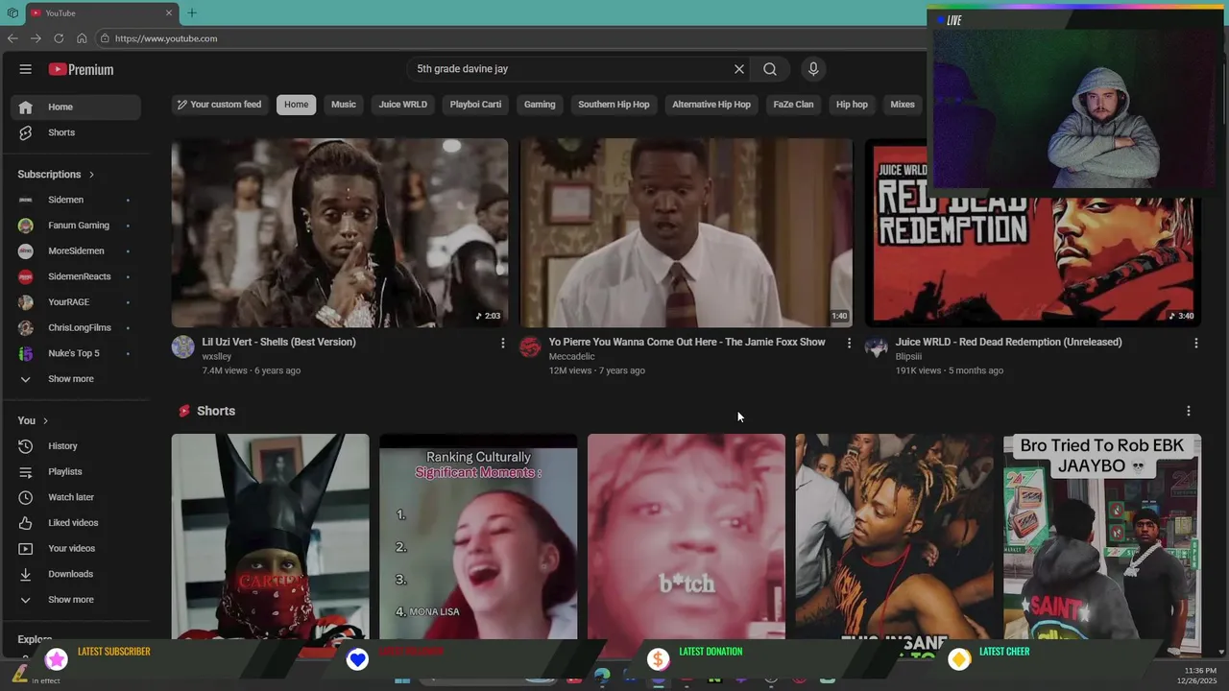The height and width of the screenshot is (691, 1229).
Task: Open the Carti red bandana Short
Action: tap(271, 536)
